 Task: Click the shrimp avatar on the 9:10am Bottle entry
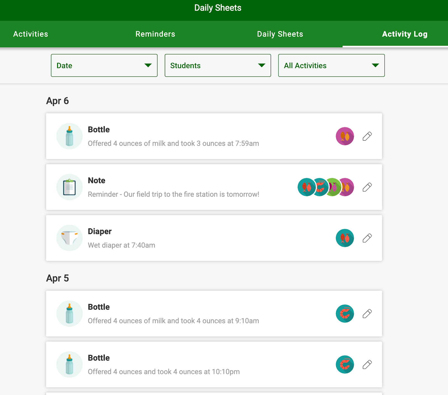click(x=345, y=313)
